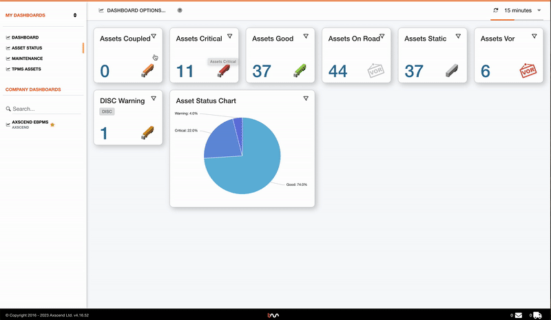Toggle the filter on Asset Status Chart
Image resolution: width=551 pixels, height=320 pixels.
306,98
